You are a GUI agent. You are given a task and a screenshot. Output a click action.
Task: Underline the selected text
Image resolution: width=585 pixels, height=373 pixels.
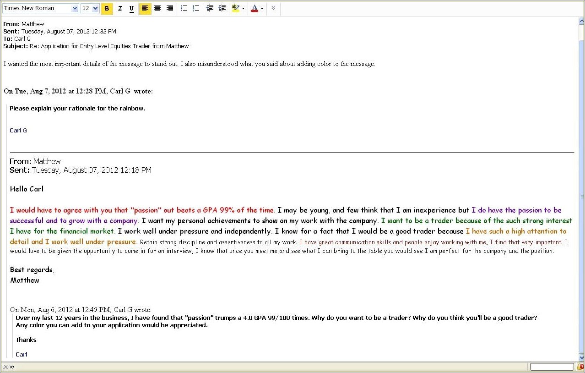(x=131, y=8)
